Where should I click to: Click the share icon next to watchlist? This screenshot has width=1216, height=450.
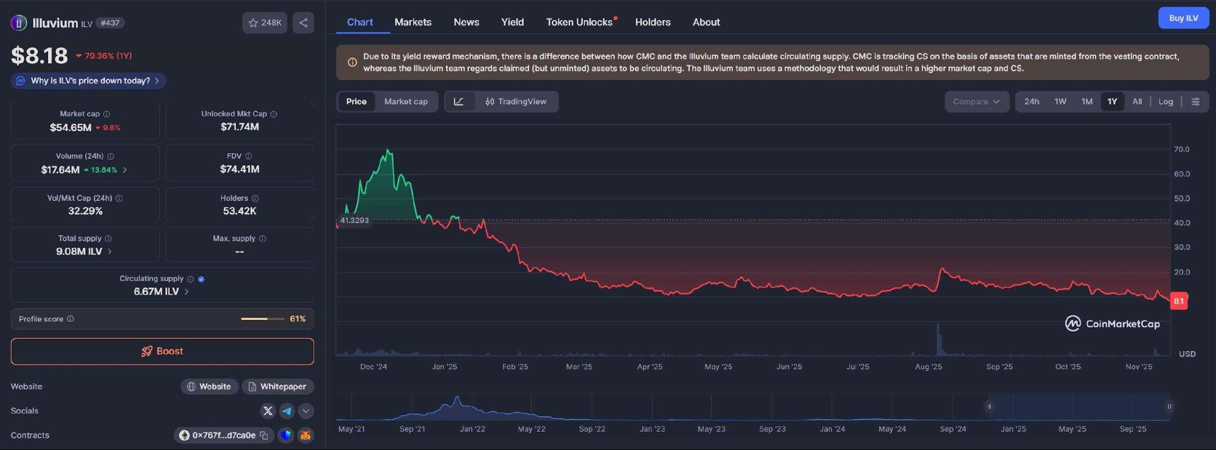pos(303,23)
